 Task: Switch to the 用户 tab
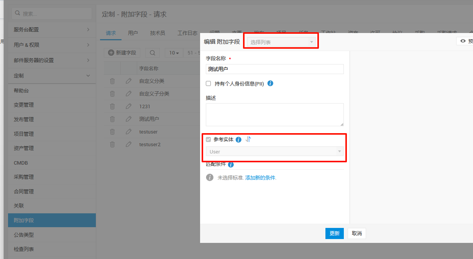[133, 33]
